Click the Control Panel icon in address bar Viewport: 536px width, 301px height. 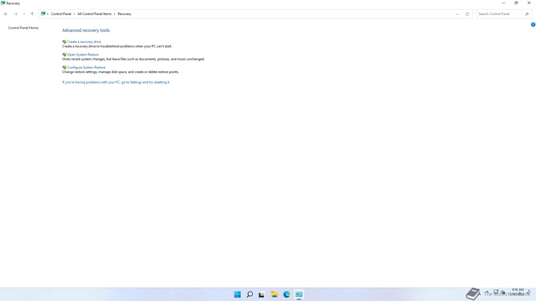tap(43, 14)
